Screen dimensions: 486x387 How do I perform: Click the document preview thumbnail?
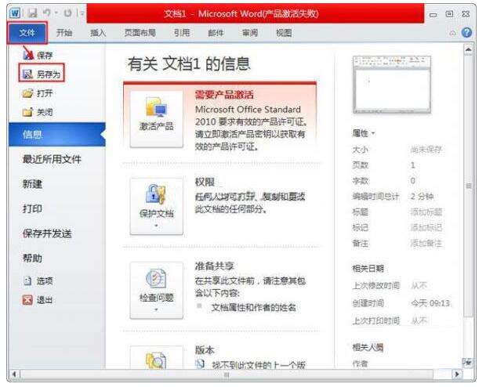[x=392, y=85]
